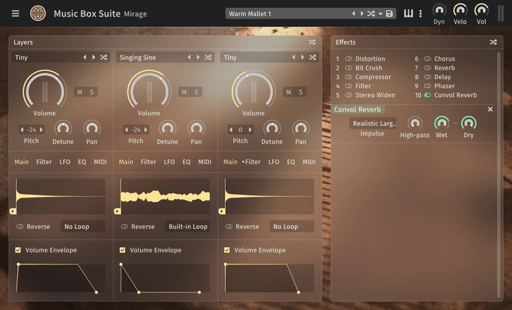Previous sample arrow for Singing Sine layer

(x=189, y=58)
